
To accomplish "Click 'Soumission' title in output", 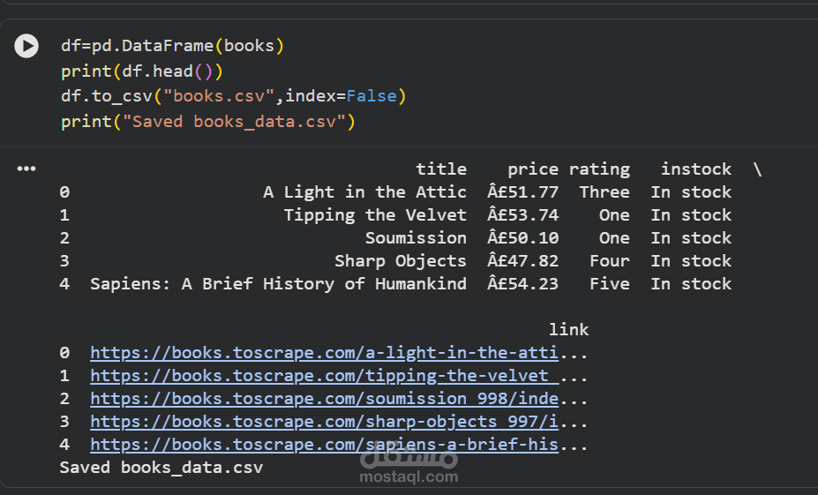I will (x=416, y=238).
